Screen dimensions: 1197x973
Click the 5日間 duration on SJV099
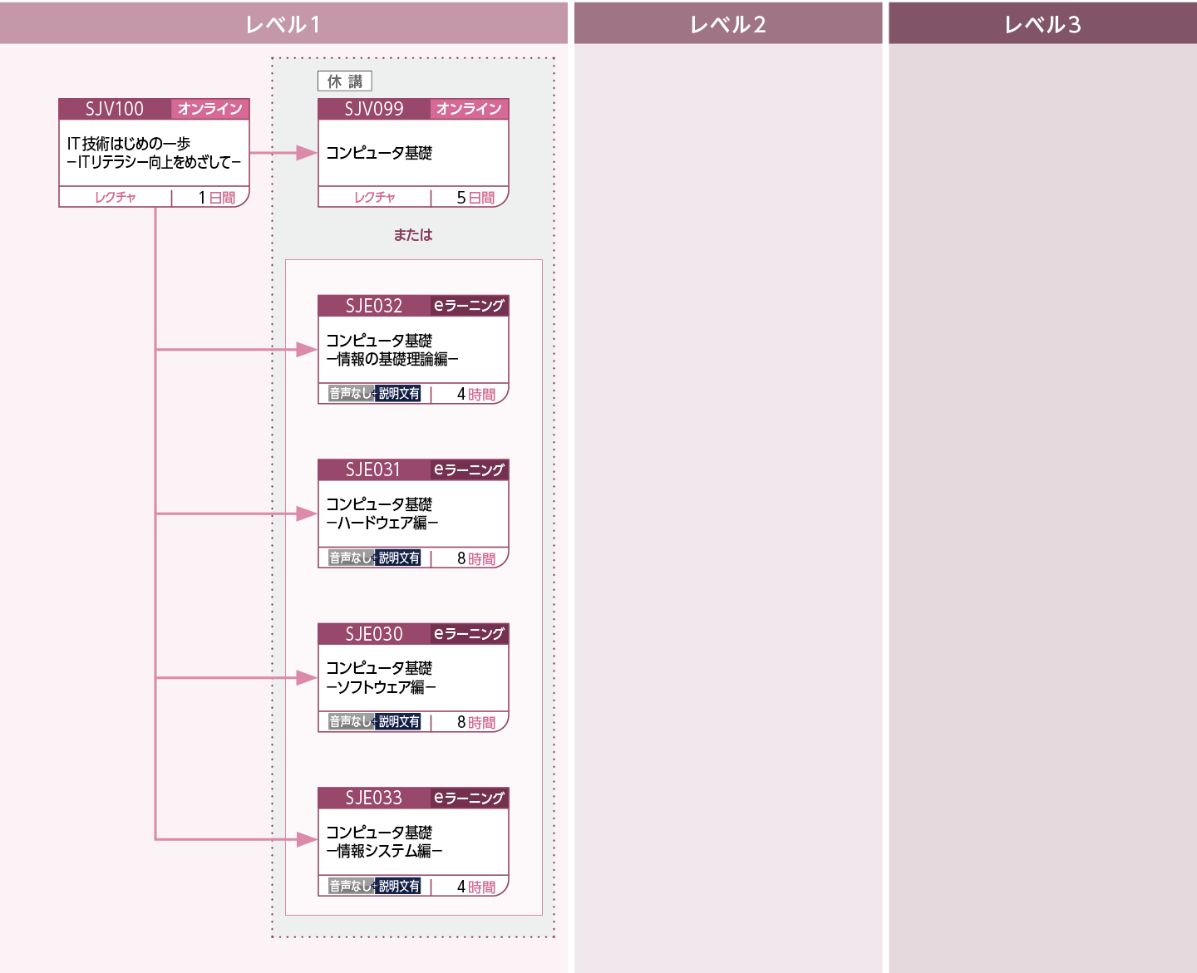click(475, 198)
